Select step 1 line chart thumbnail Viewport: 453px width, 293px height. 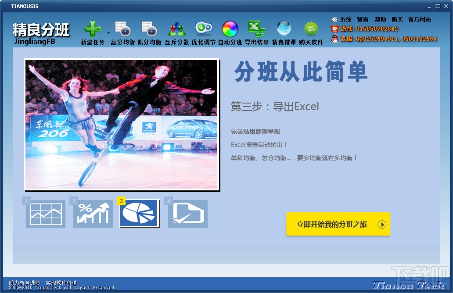click(x=45, y=214)
